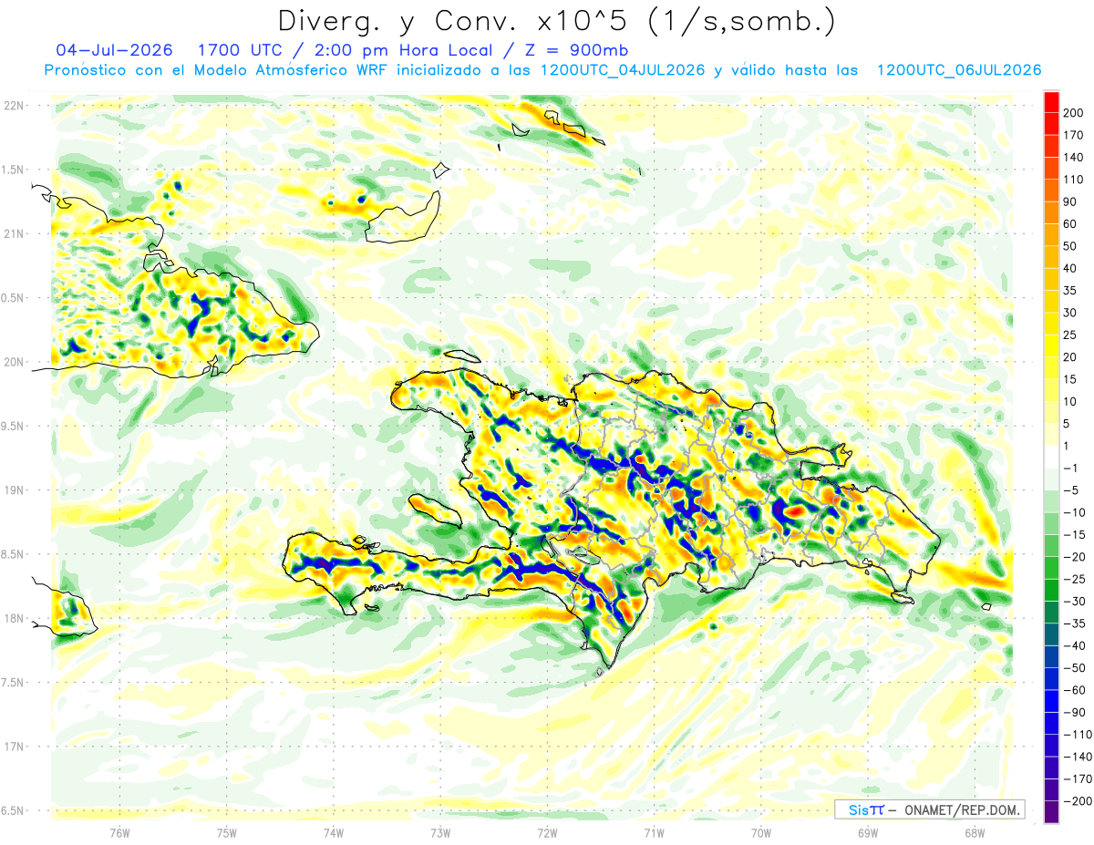Select the date text '04-Jul-2026'

114,49
